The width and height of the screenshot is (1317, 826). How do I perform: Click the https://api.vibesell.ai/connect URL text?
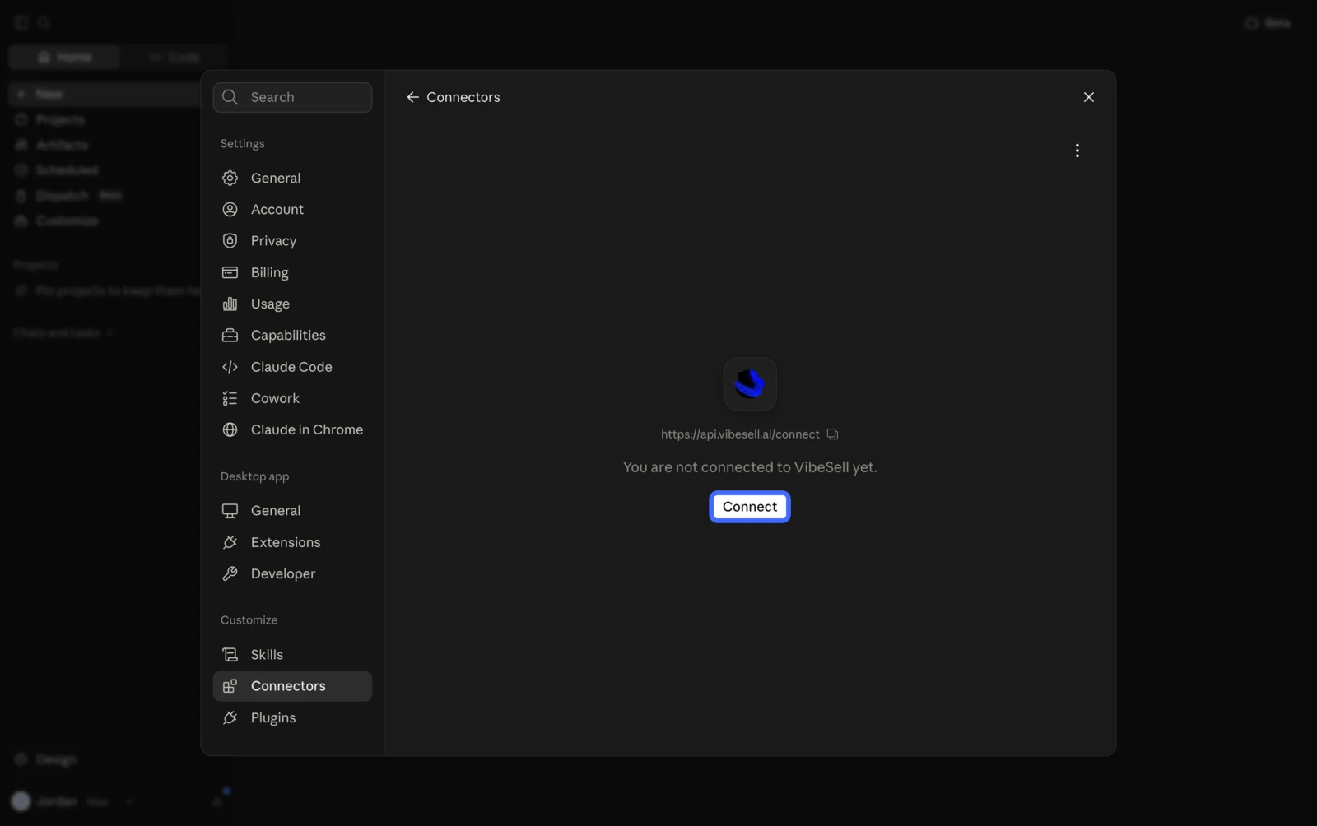pos(740,434)
